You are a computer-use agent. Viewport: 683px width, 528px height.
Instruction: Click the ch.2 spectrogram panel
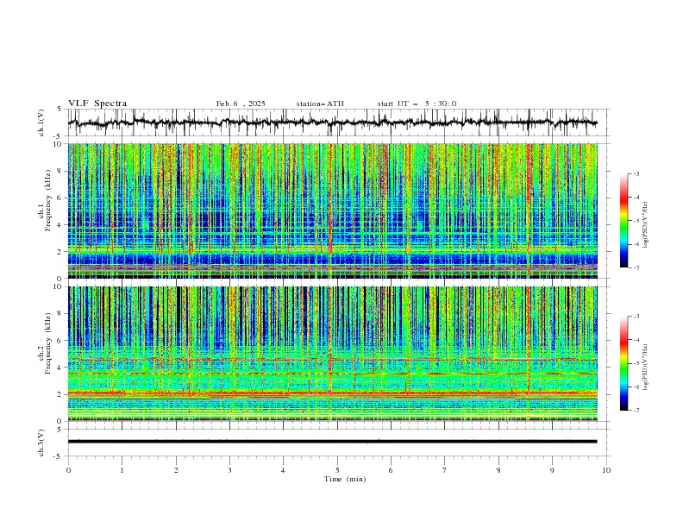pos(333,354)
